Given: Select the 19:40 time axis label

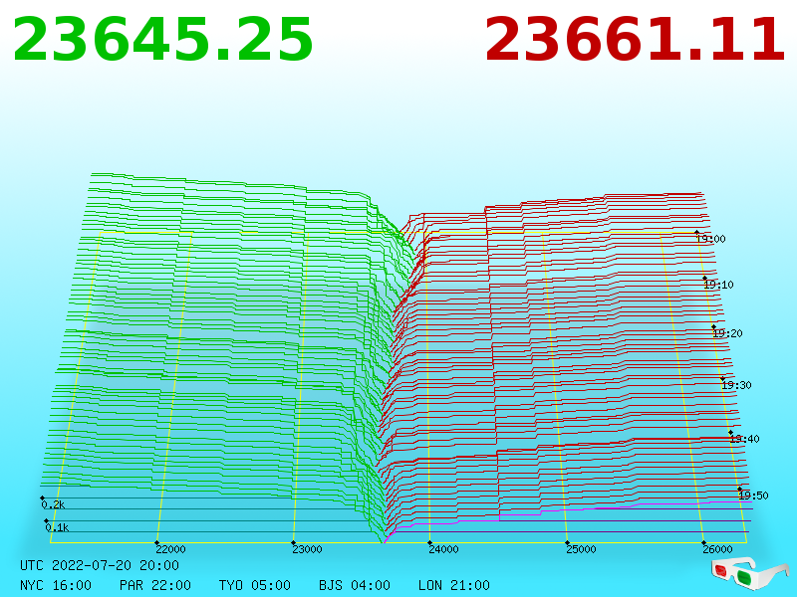Looking at the screenshot, I should coord(744,439).
